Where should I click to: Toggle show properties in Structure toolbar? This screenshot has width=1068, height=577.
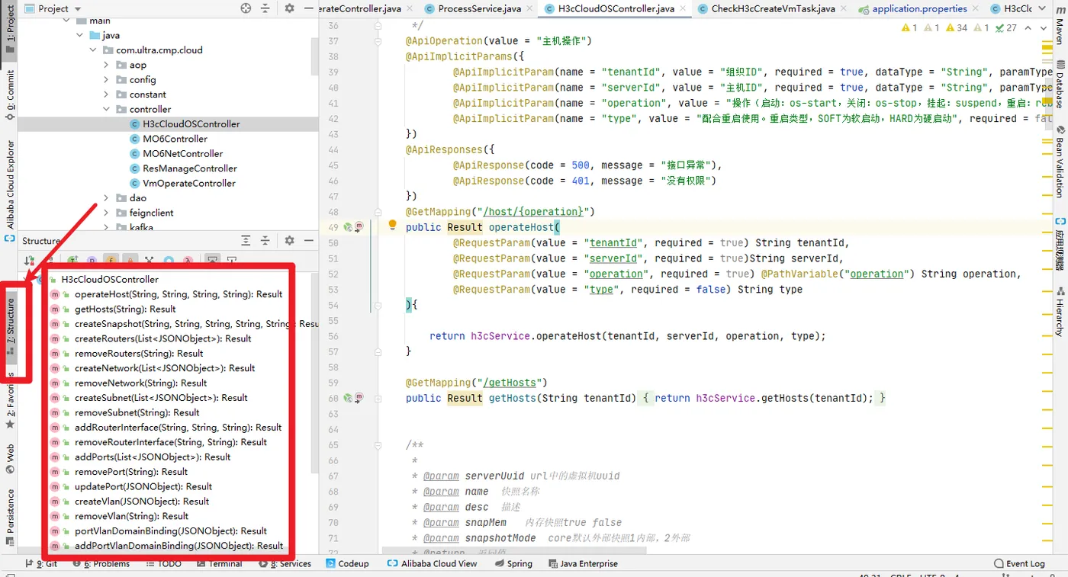pyautogui.click(x=92, y=260)
